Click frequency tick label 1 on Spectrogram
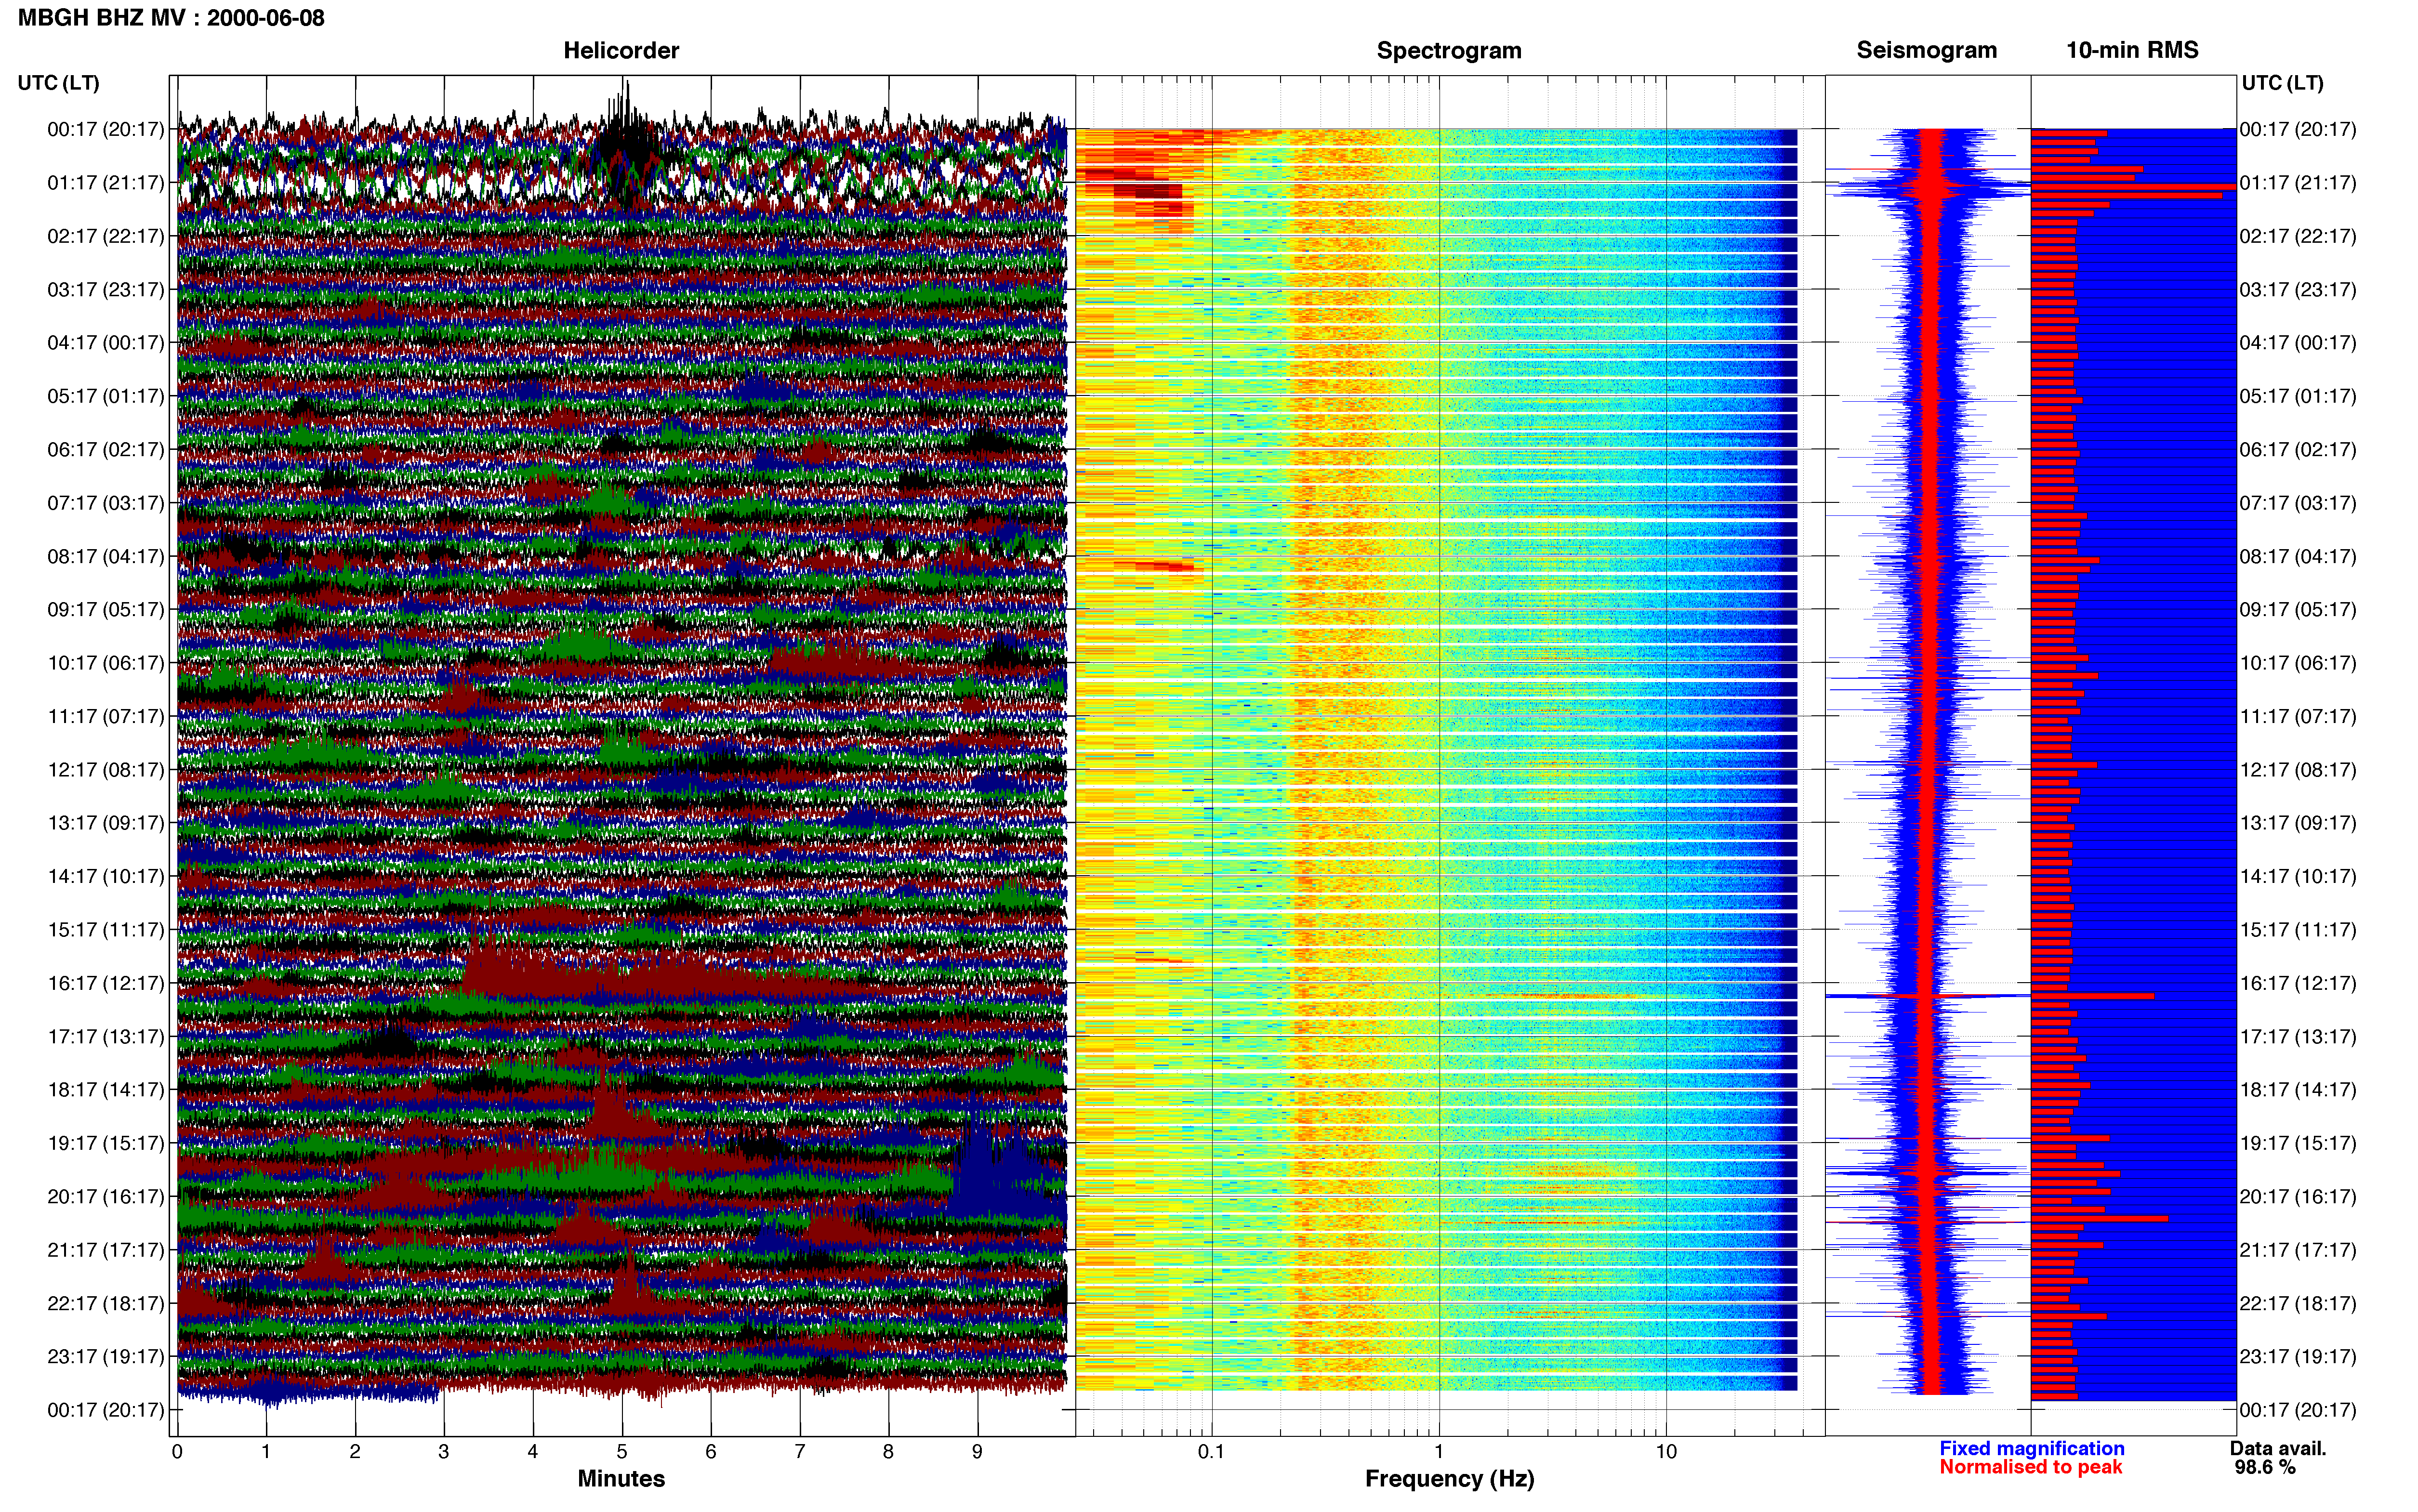Viewport: 2418px width, 1512px height. [1439, 1452]
